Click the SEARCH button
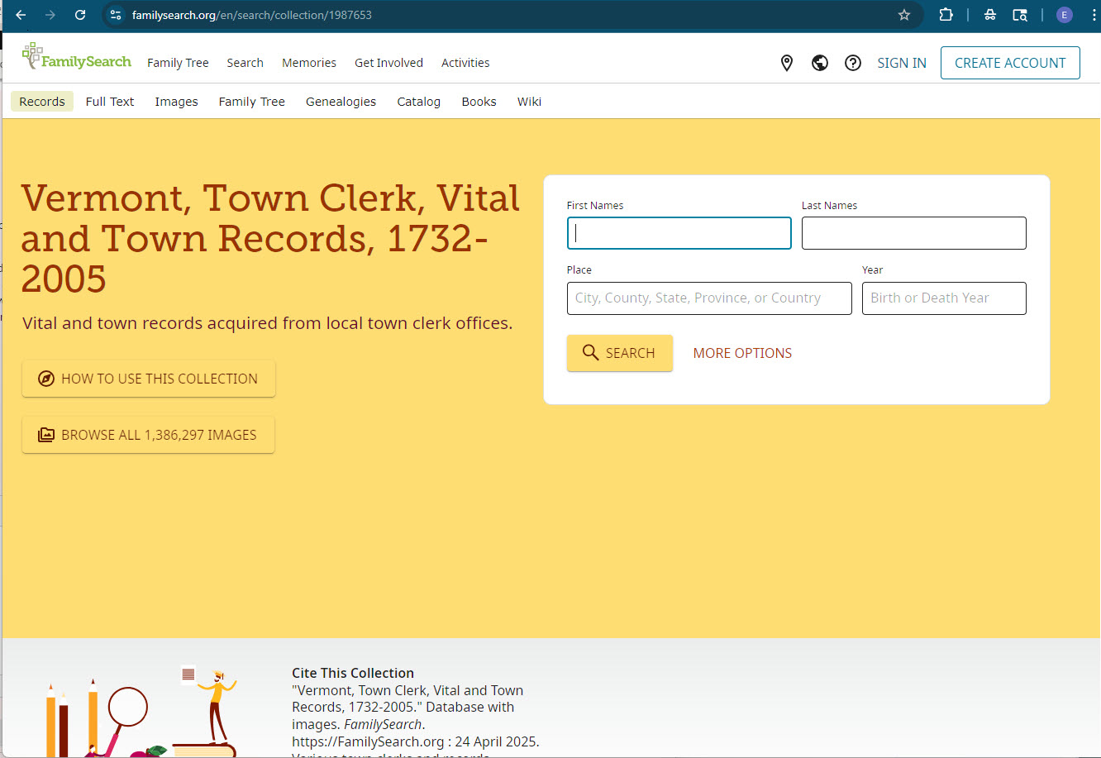The height and width of the screenshot is (758, 1101). 620,353
